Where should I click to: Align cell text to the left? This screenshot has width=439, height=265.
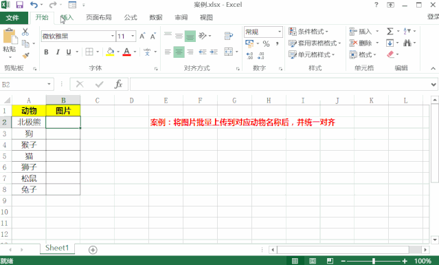click(x=168, y=52)
